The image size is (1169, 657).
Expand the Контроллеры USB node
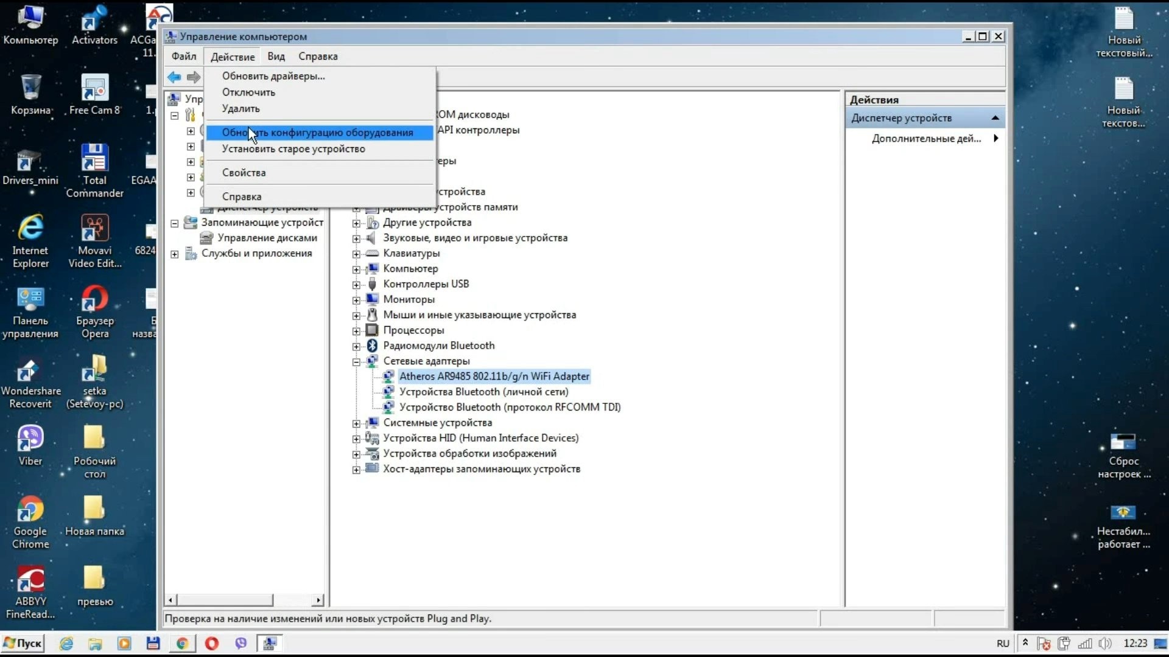click(x=356, y=285)
